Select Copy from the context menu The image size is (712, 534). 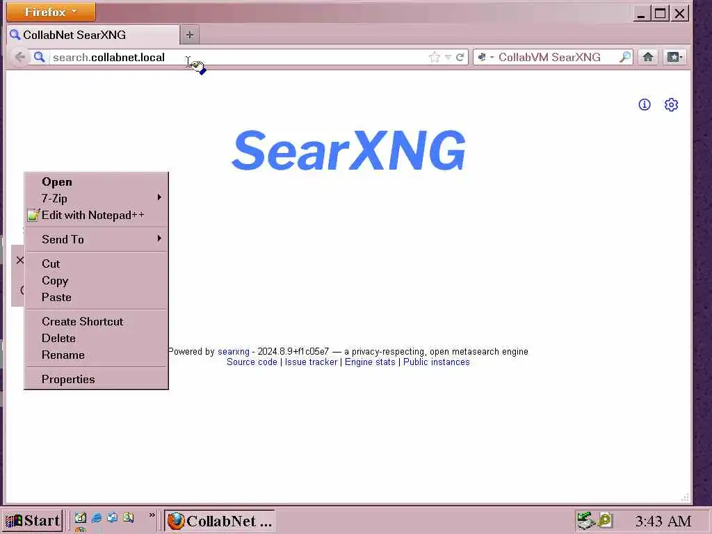(x=96, y=281)
